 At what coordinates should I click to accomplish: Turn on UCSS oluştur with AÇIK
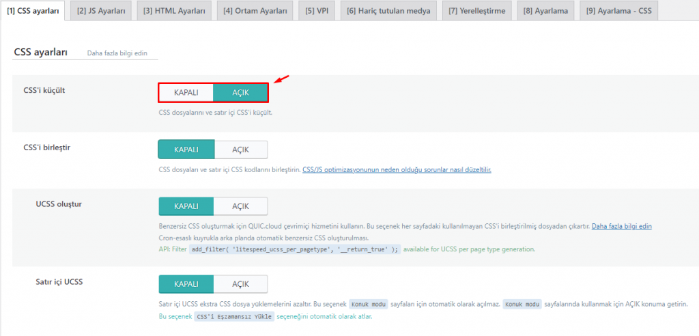pyautogui.click(x=240, y=206)
